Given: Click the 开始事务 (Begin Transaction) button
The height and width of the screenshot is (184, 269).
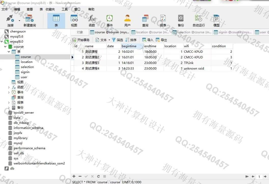Looking at the screenshot, I should pos(81,40).
